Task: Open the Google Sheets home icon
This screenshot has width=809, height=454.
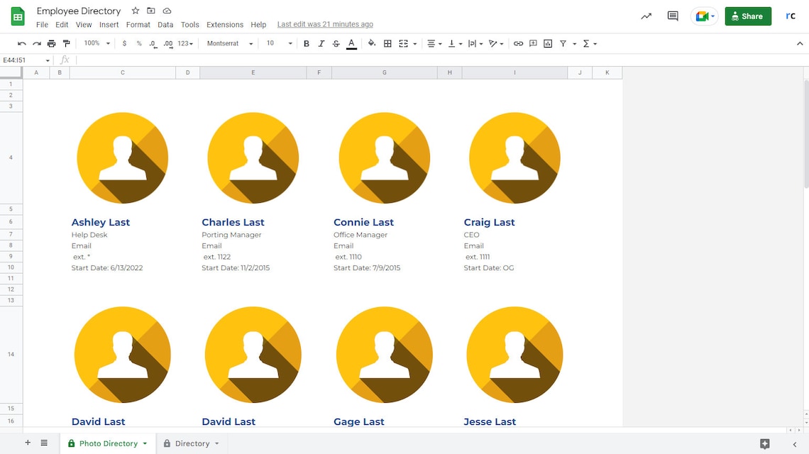Action: click(x=18, y=16)
